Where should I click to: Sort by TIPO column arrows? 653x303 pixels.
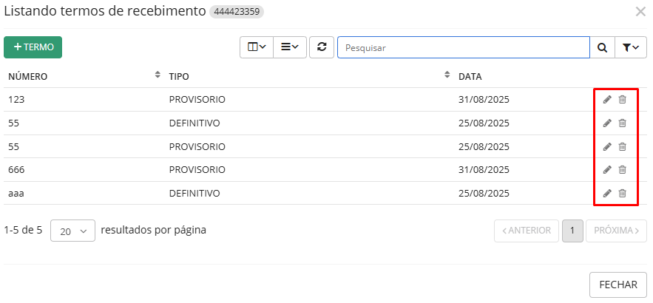tap(447, 75)
